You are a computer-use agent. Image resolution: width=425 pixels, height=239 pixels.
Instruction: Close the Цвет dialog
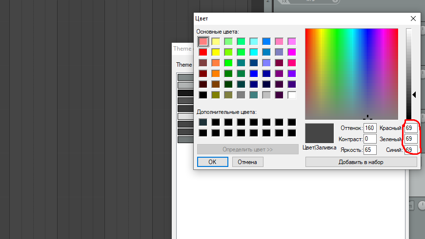tap(413, 18)
